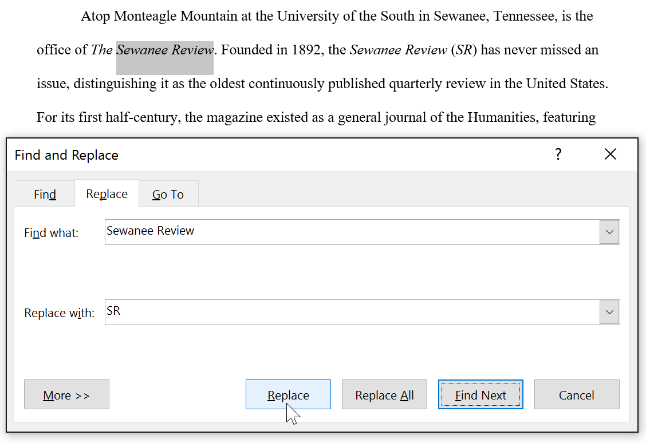Image resolution: width=646 pixels, height=443 pixels.
Task: Click the Replace All button
Action: 384,394
